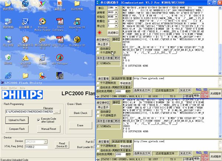Click the Erase button
The width and height of the screenshot is (222, 161).
[x=80, y=125]
